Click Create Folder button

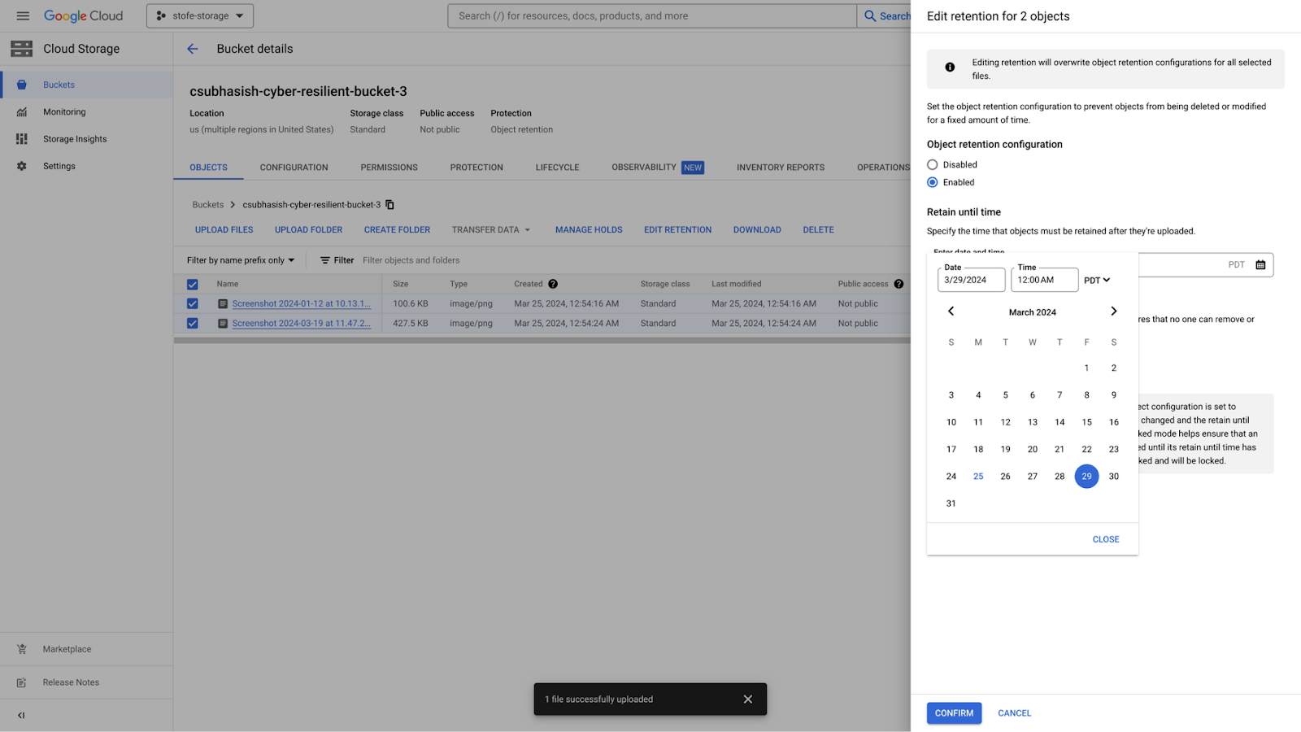(x=398, y=230)
